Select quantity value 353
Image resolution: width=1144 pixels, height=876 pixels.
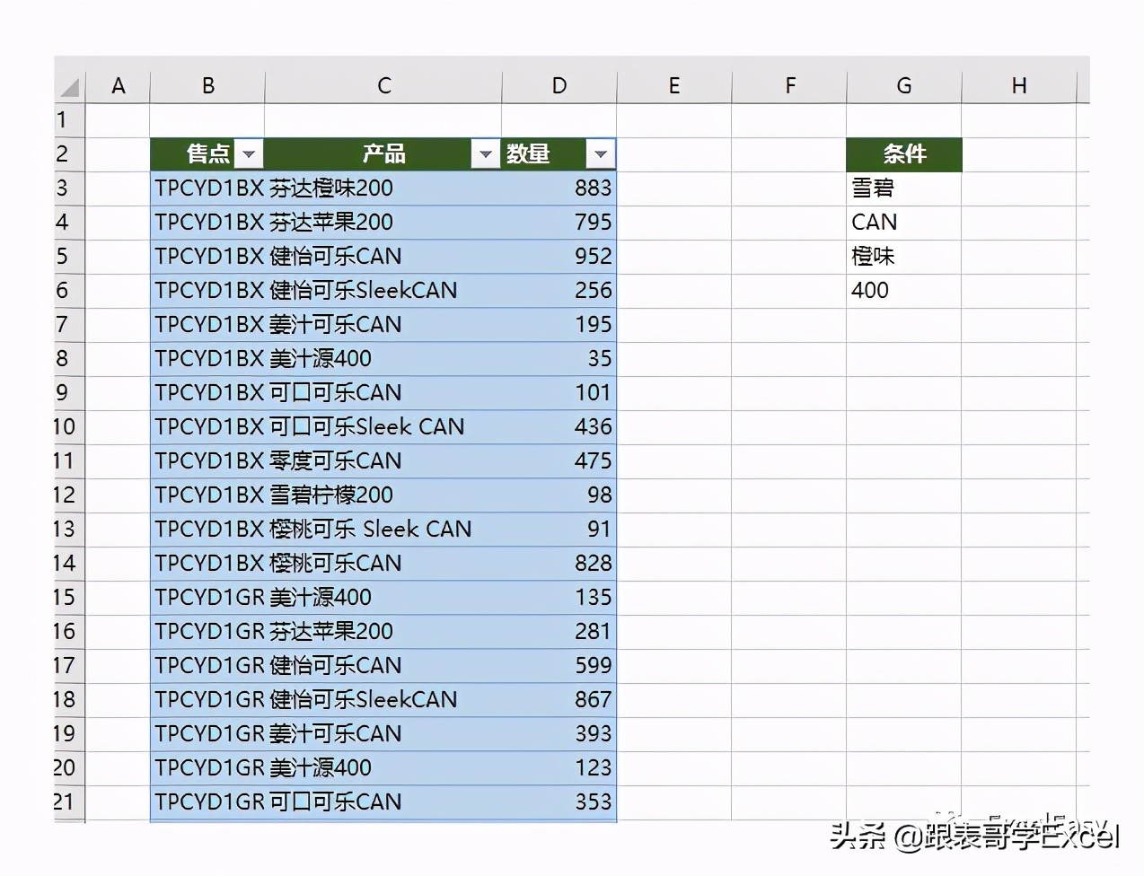tap(559, 802)
